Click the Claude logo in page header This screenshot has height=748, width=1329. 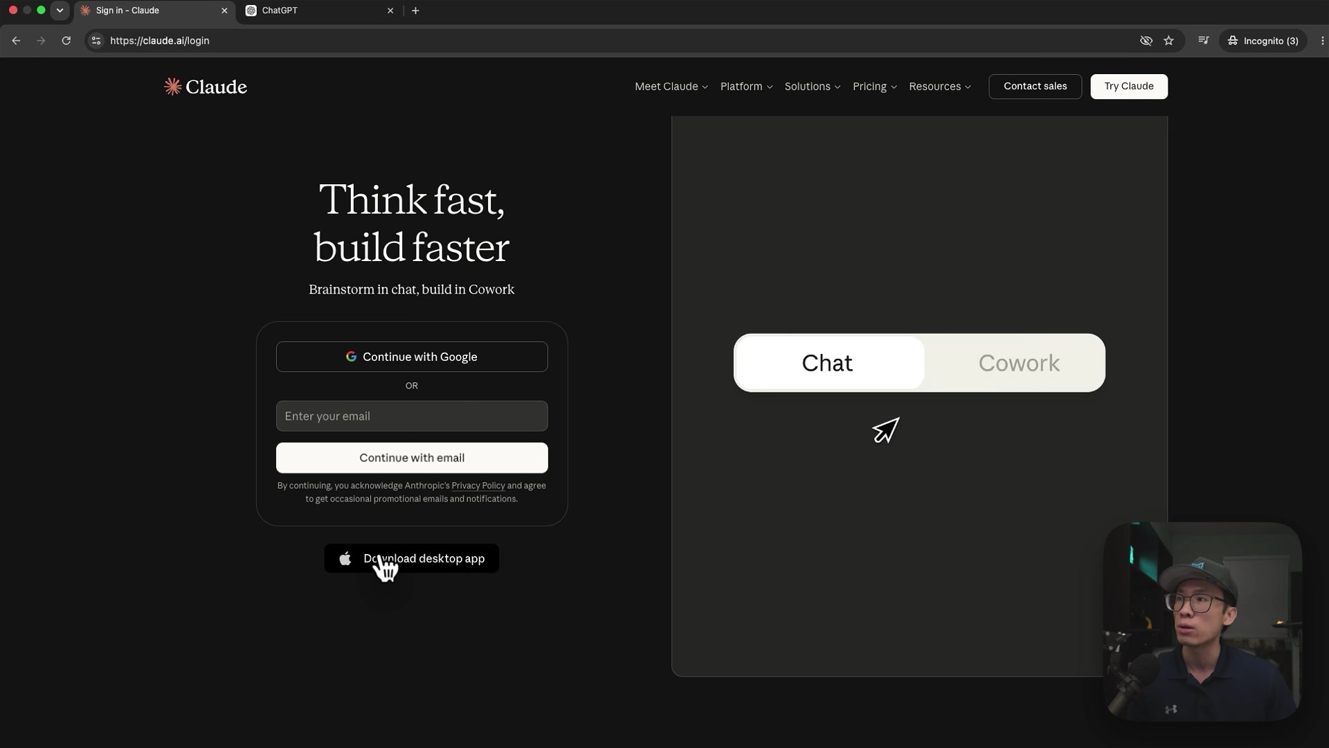[x=205, y=87]
